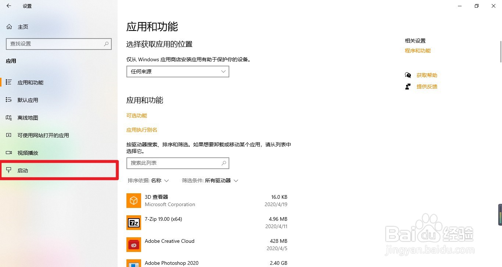Open the 可选功能 link
502x267 pixels.
point(136,115)
